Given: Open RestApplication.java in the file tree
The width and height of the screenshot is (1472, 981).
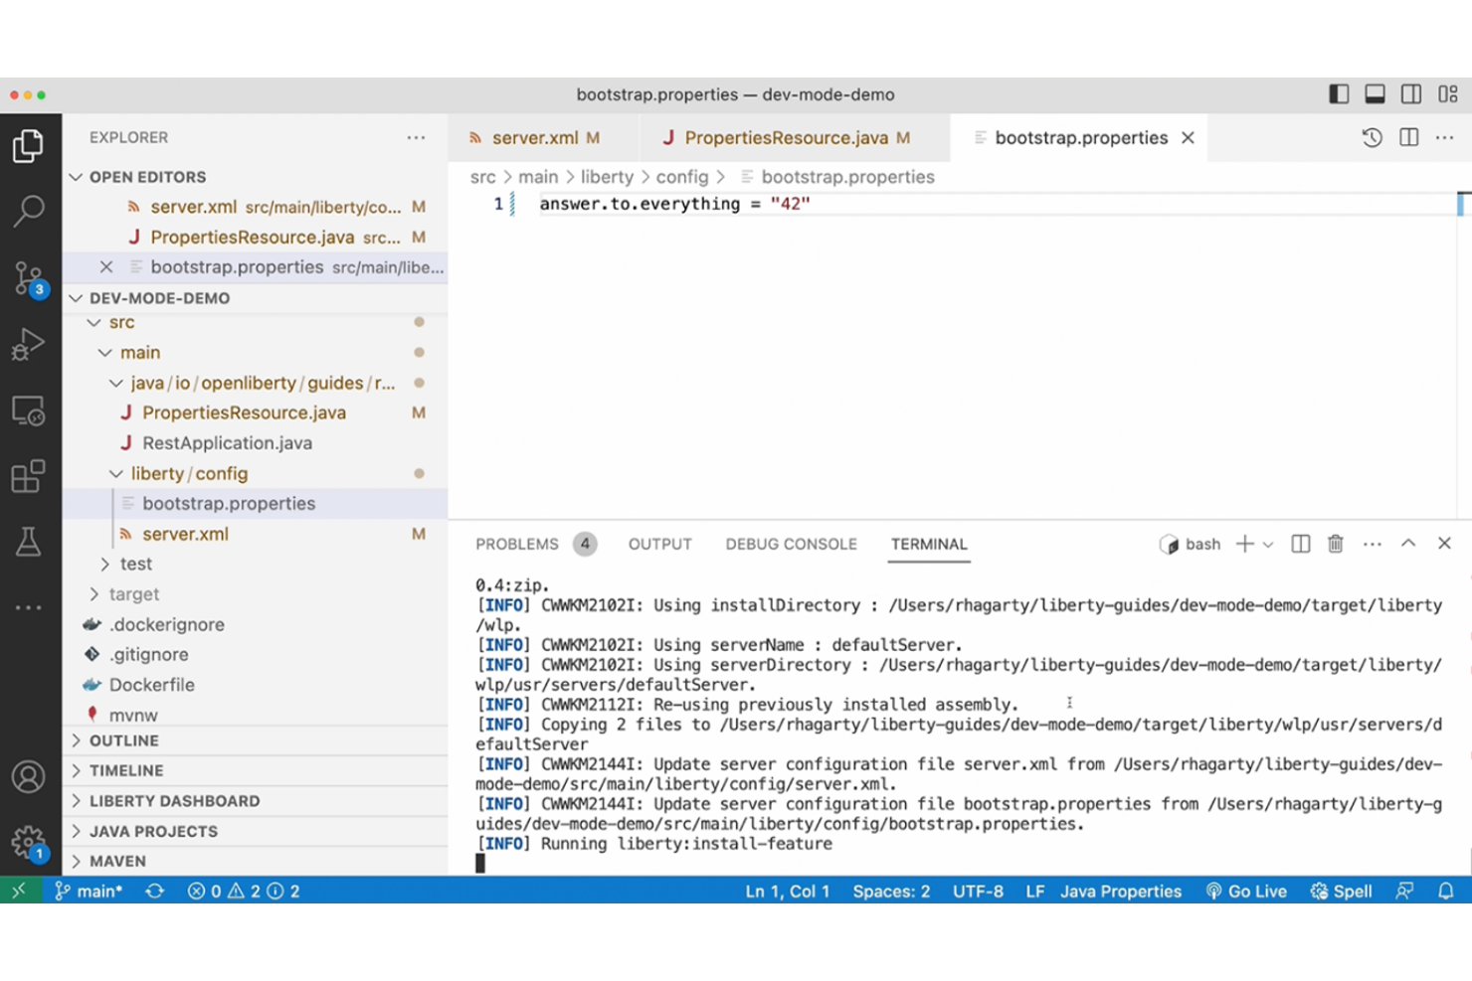Looking at the screenshot, I should (x=227, y=443).
